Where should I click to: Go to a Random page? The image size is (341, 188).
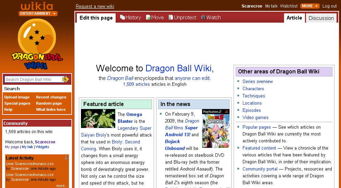click(49, 103)
